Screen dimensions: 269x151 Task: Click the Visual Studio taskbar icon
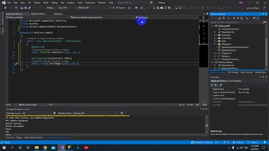[62, 148]
